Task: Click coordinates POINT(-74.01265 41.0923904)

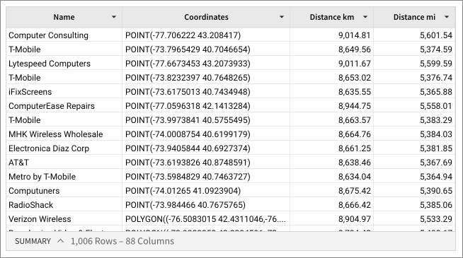Action: (x=183, y=191)
